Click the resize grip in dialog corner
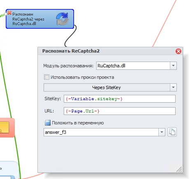 coord(179,169)
